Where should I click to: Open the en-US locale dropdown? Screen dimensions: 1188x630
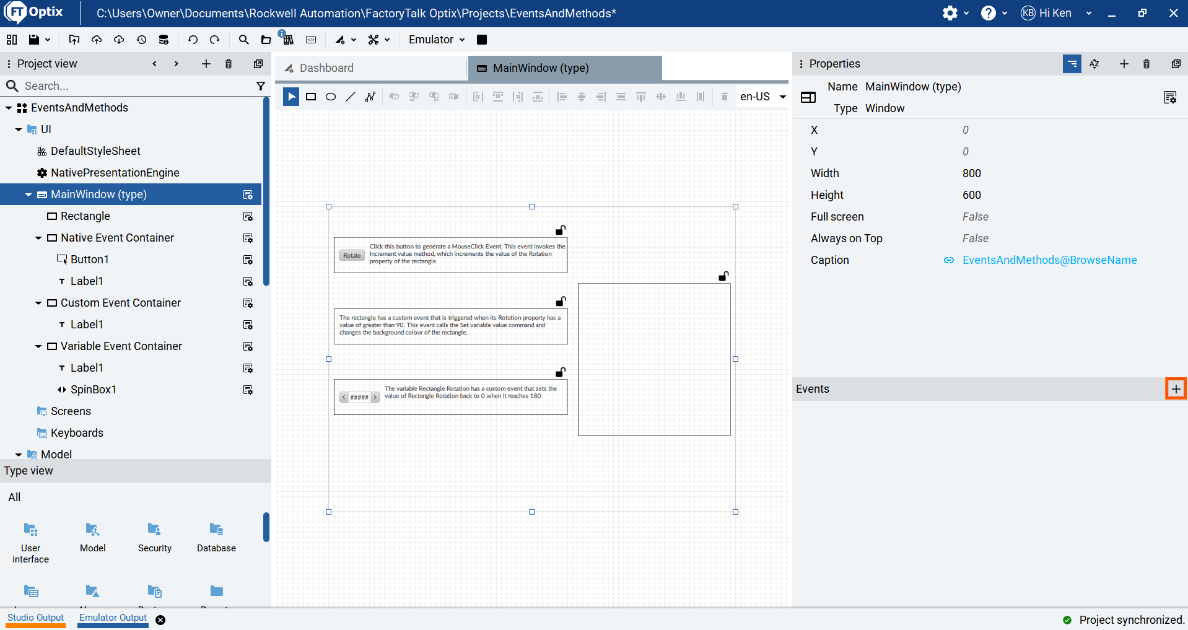[x=762, y=97]
